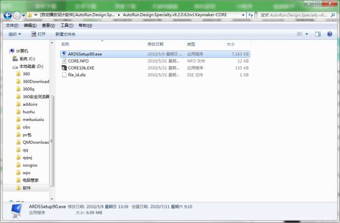Open the meituxiuxiu folder in tree
This screenshot has width=340, height=223.
(x=33, y=120)
